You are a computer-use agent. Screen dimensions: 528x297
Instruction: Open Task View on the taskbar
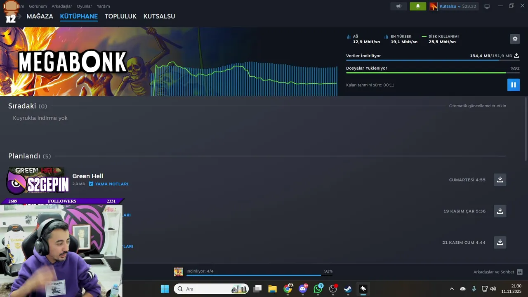(257, 289)
